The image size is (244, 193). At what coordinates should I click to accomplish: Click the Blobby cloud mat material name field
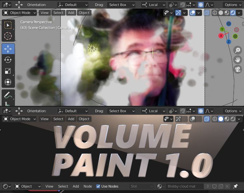point(185,186)
